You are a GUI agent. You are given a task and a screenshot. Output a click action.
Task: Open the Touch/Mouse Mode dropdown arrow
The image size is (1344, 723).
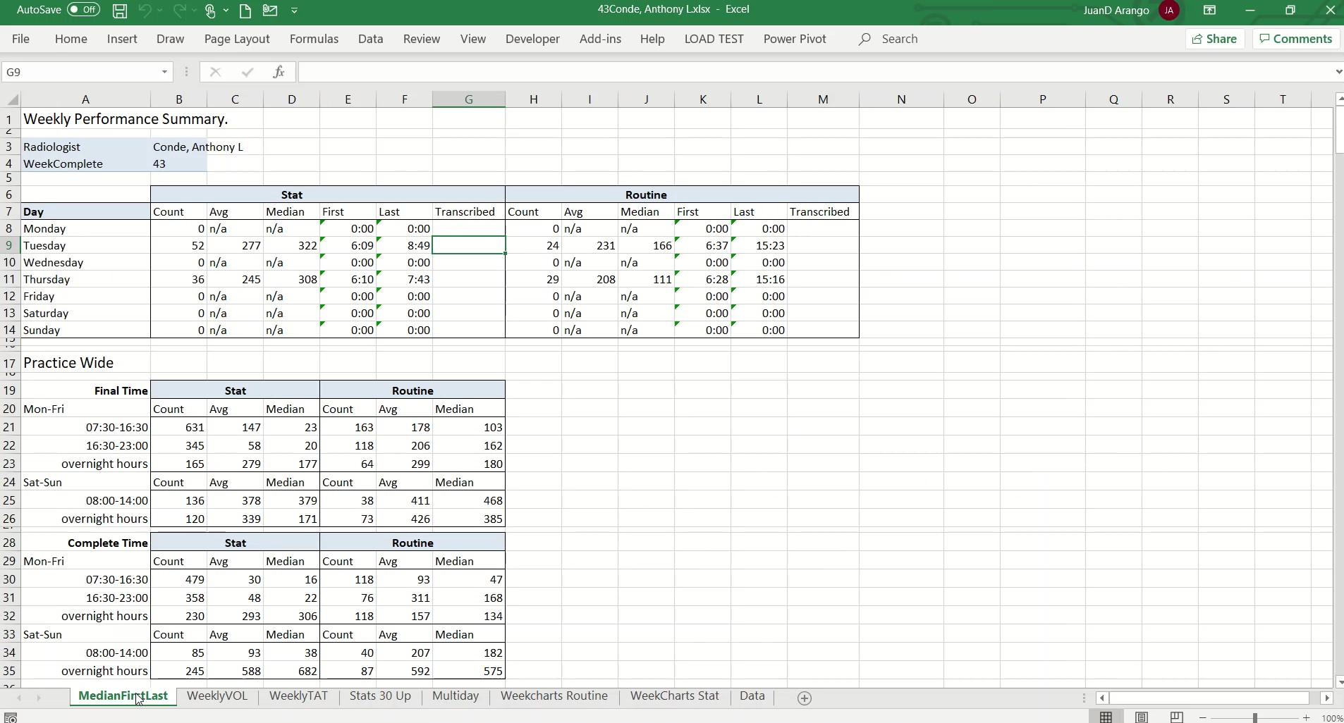pos(226,11)
